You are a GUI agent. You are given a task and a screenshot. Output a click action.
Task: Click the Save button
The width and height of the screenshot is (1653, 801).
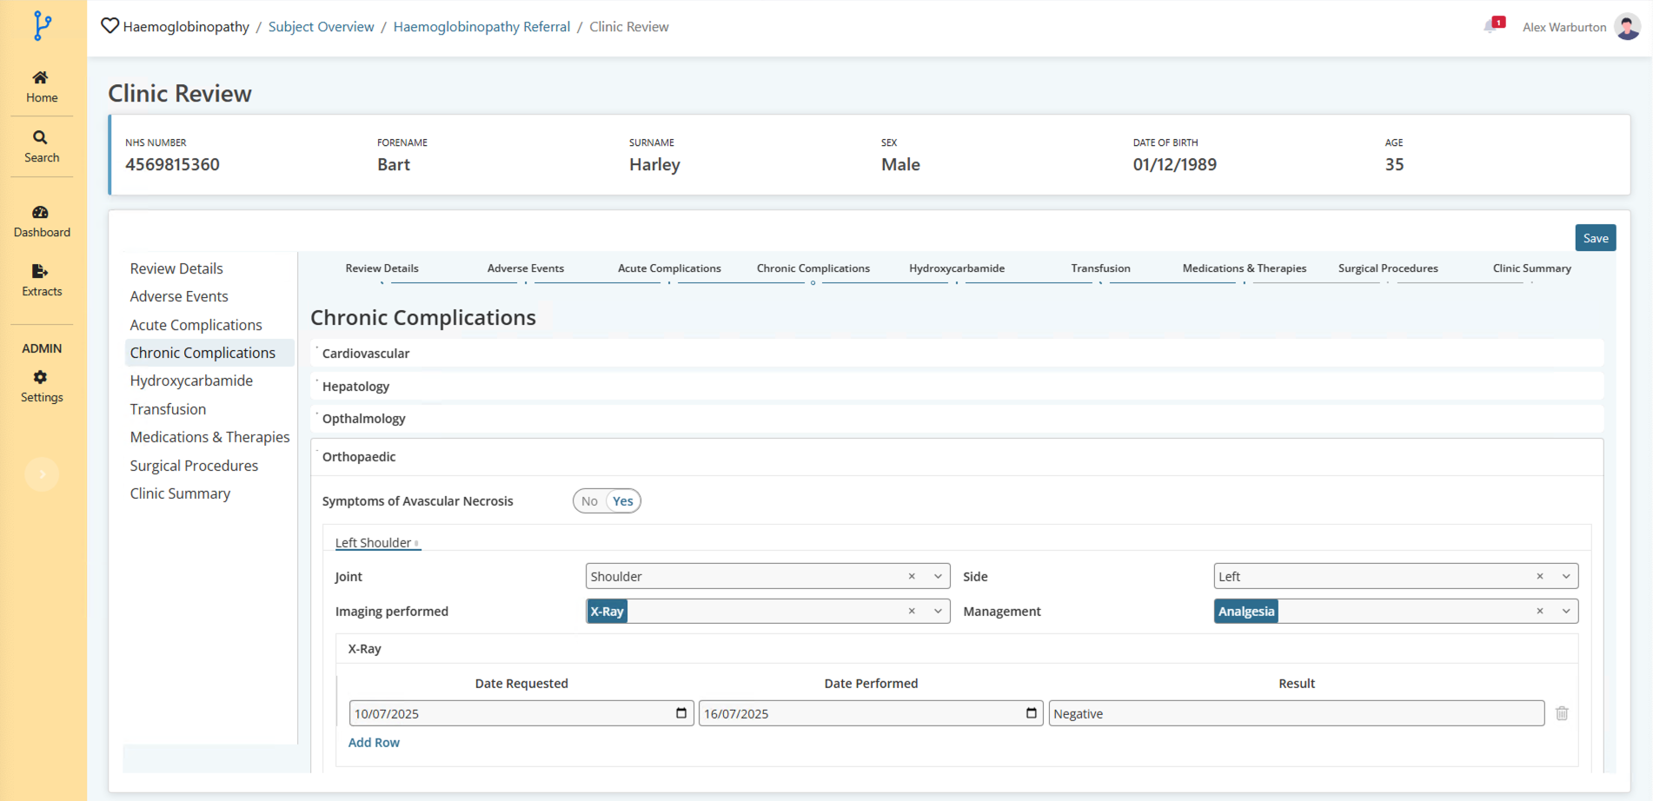[x=1595, y=238]
